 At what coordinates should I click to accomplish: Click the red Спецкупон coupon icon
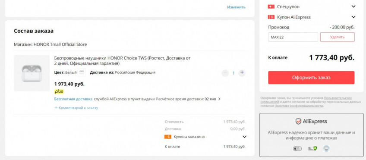pyautogui.click(x=271, y=6)
